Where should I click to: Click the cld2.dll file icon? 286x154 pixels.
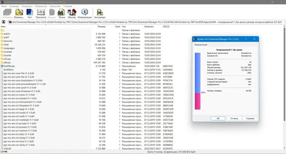point(2,149)
